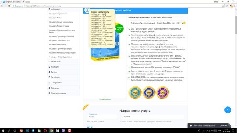237x133 pixels.
Task: Open Instagram Умные комментарии link
Action: click(61, 22)
